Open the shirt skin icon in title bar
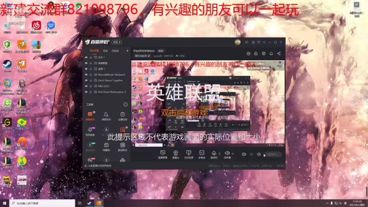 259,42
